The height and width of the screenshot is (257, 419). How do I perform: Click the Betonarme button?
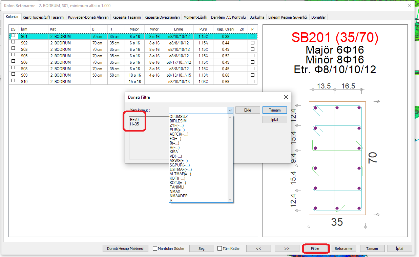344,249
